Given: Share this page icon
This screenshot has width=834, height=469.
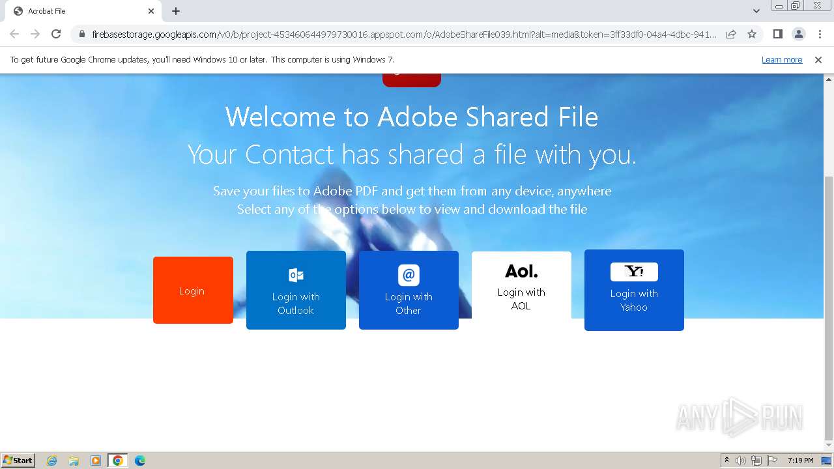Looking at the screenshot, I should click(x=731, y=34).
